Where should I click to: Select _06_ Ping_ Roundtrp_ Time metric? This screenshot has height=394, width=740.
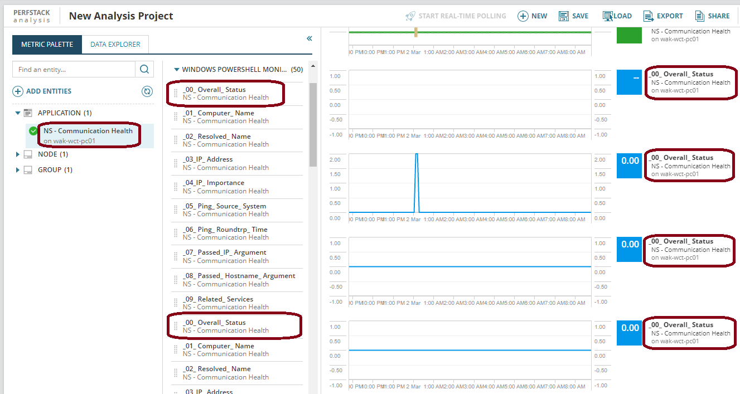[237, 234]
